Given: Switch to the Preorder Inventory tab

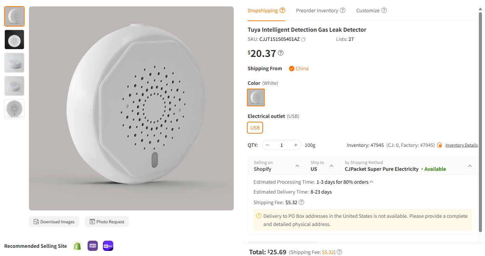Looking at the screenshot, I should pyautogui.click(x=317, y=10).
